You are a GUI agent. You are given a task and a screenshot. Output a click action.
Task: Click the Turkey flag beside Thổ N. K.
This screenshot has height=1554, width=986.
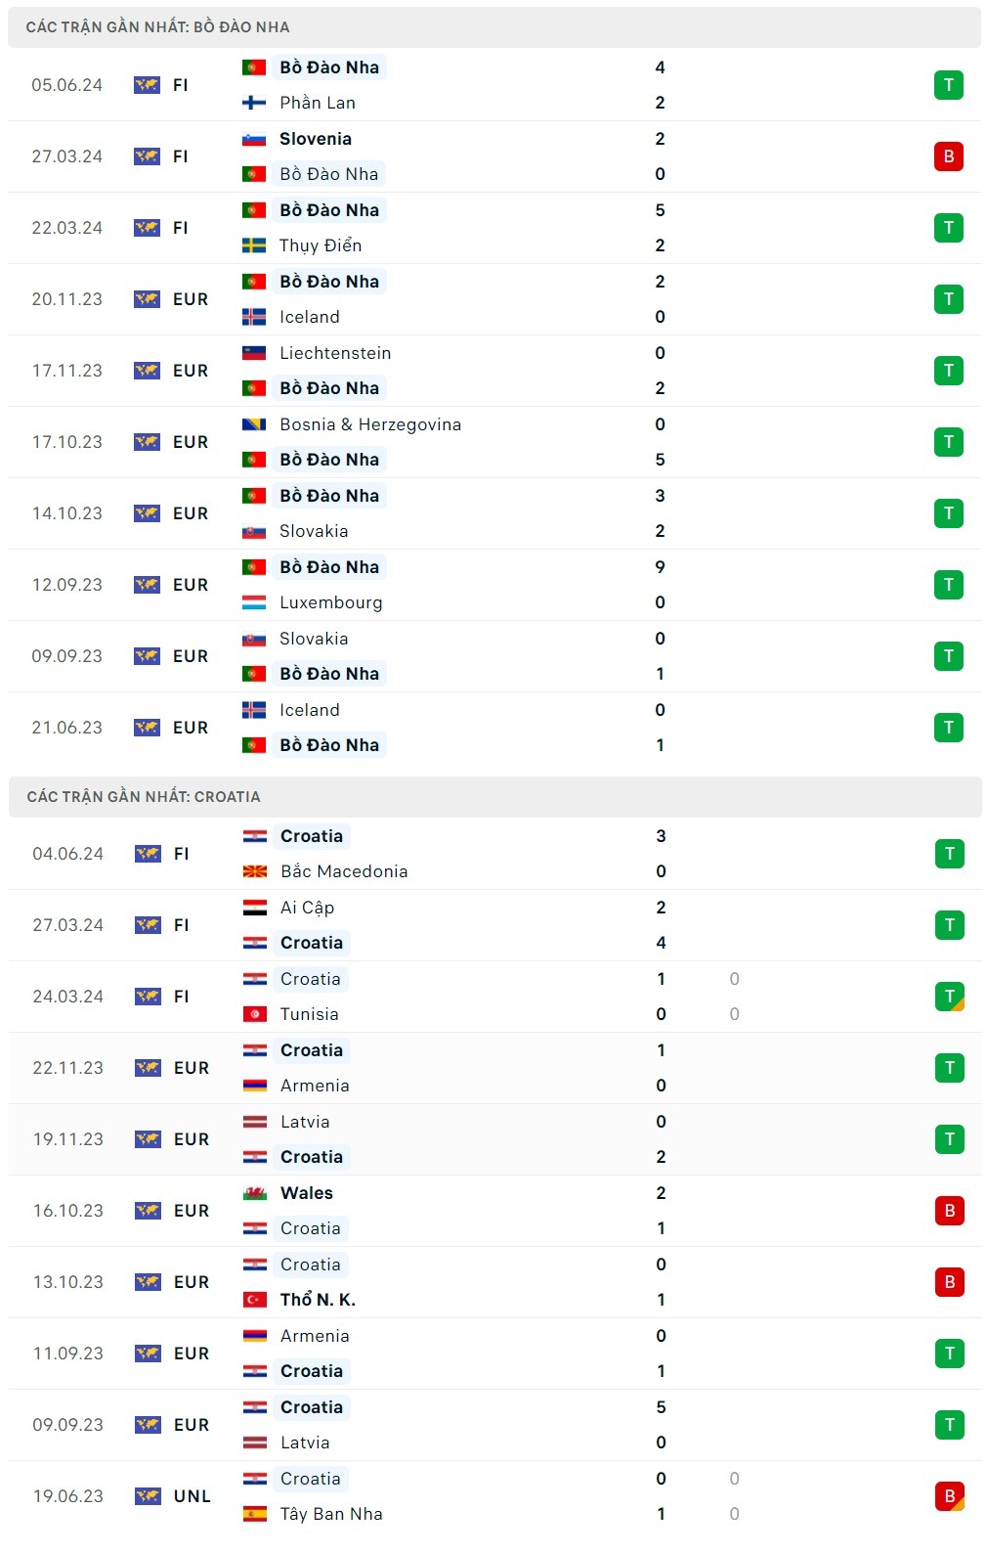tap(255, 1300)
